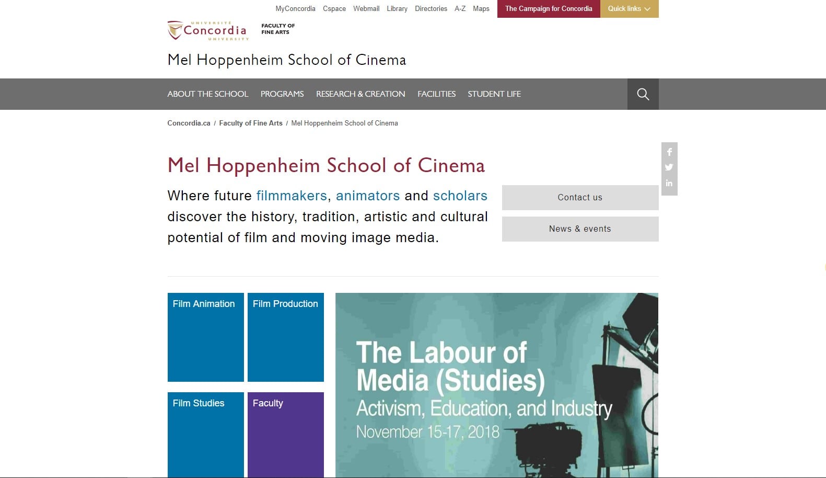Go to Faculty of Fine Arts breadcrumb
The width and height of the screenshot is (826, 478).
click(251, 123)
